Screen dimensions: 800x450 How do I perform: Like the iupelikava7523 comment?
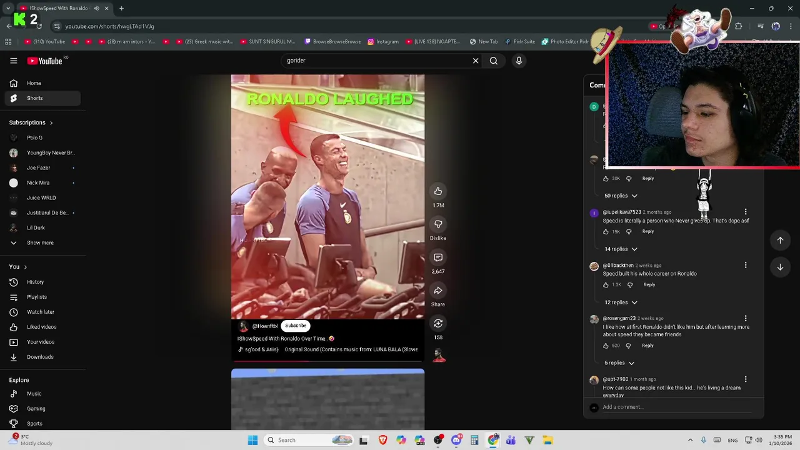pos(606,232)
